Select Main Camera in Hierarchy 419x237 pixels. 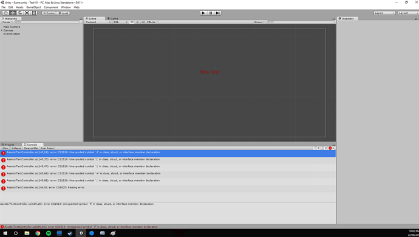pos(12,27)
